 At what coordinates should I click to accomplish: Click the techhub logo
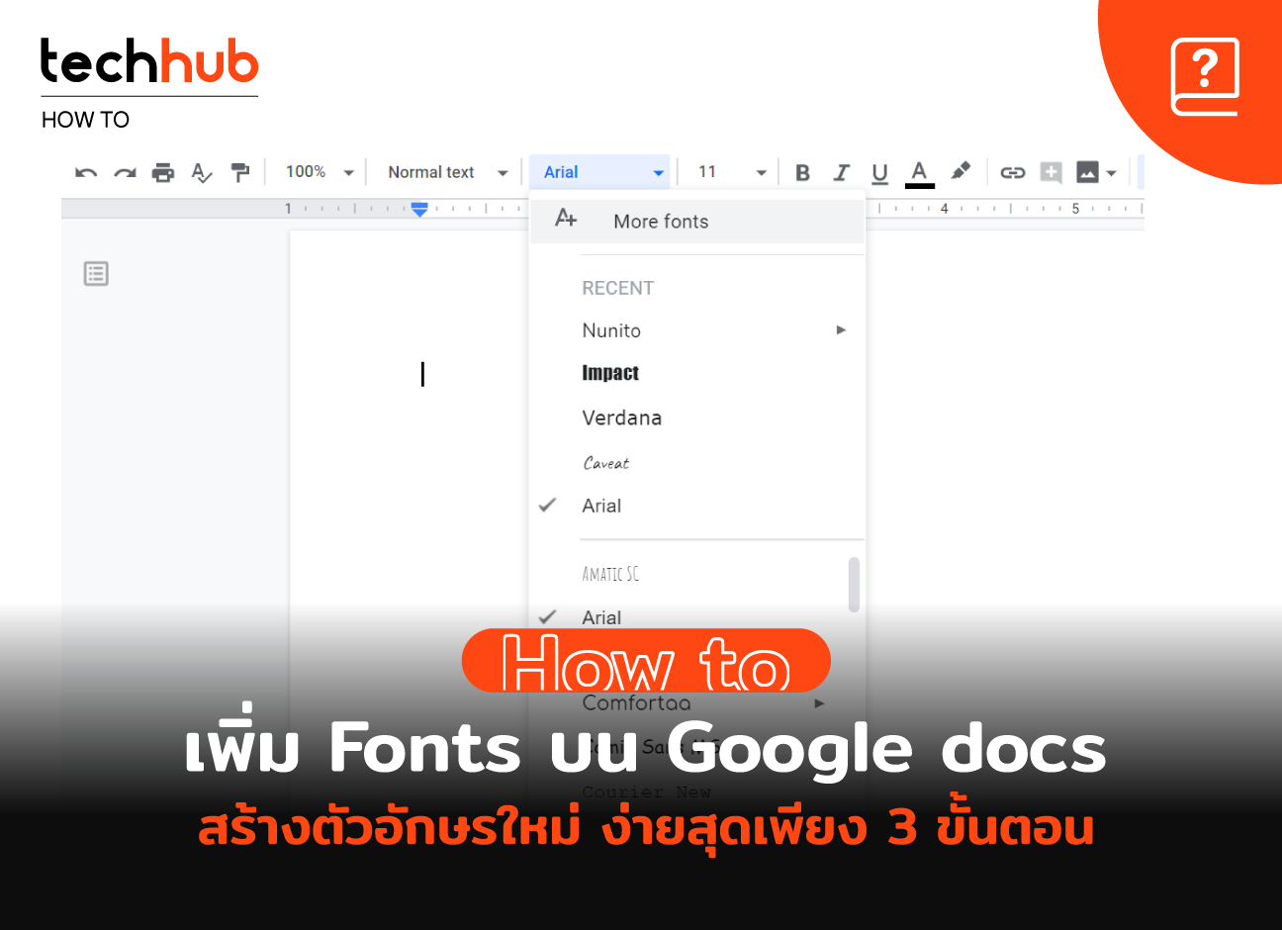coord(149,61)
